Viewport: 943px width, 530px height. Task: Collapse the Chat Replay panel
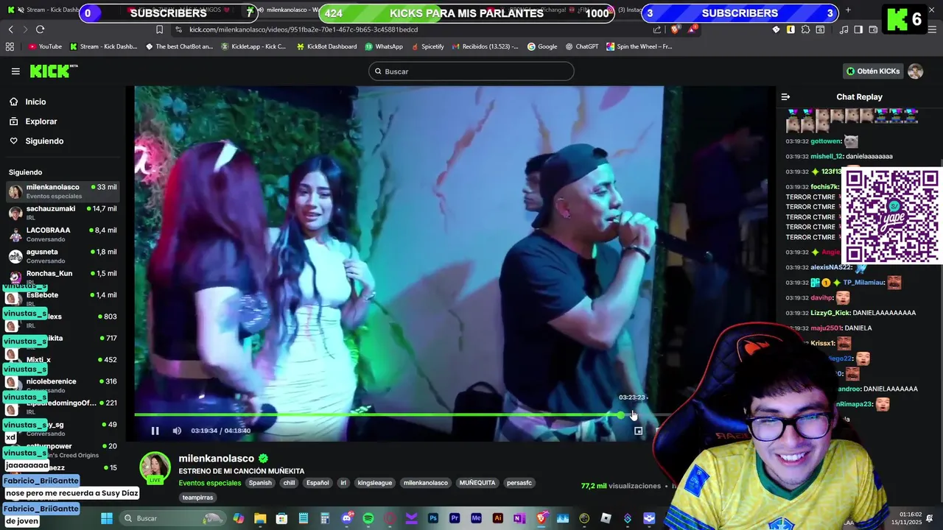785,96
